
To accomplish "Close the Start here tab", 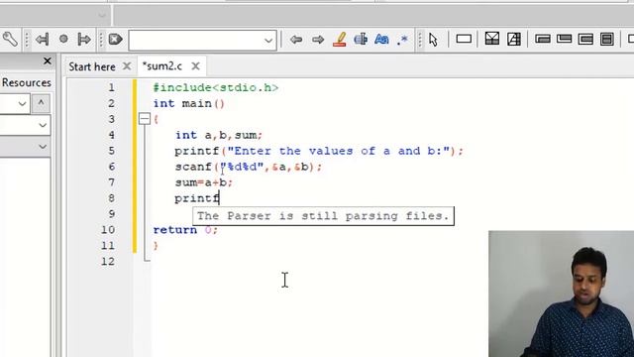I will (x=127, y=66).
